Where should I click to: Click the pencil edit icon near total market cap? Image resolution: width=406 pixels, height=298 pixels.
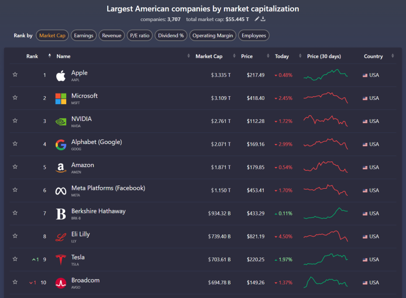tap(257, 19)
